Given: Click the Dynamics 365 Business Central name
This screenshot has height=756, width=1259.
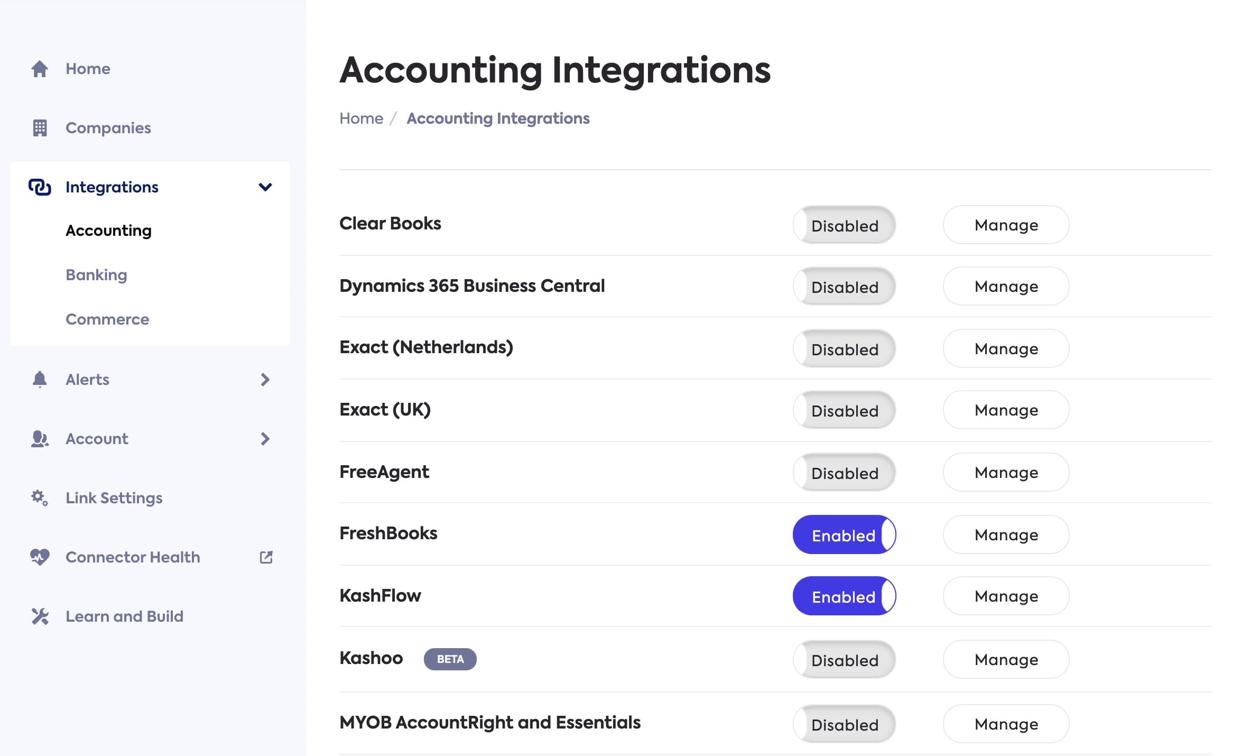Looking at the screenshot, I should 472,286.
